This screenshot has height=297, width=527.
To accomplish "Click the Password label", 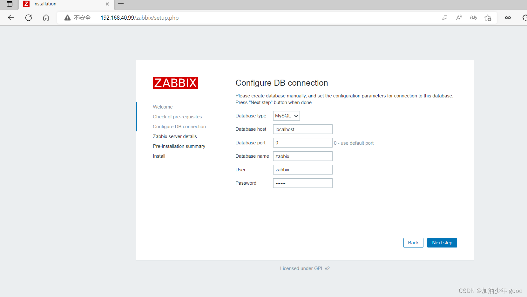I will point(246,183).
